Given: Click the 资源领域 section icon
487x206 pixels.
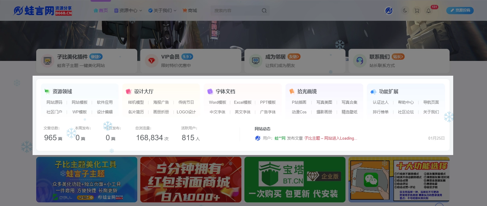Looking at the screenshot, I should 47,91.
